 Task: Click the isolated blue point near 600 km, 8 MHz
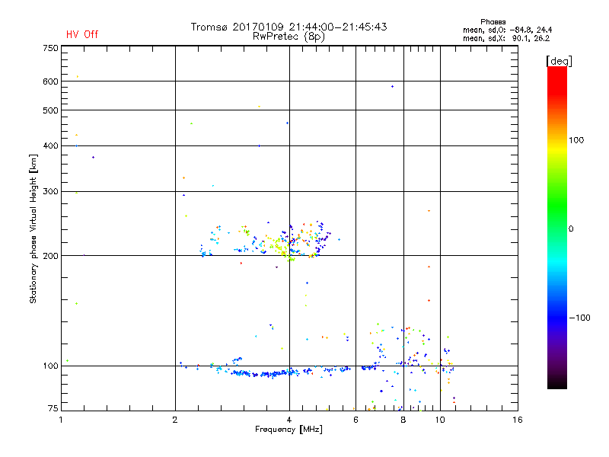392,86
